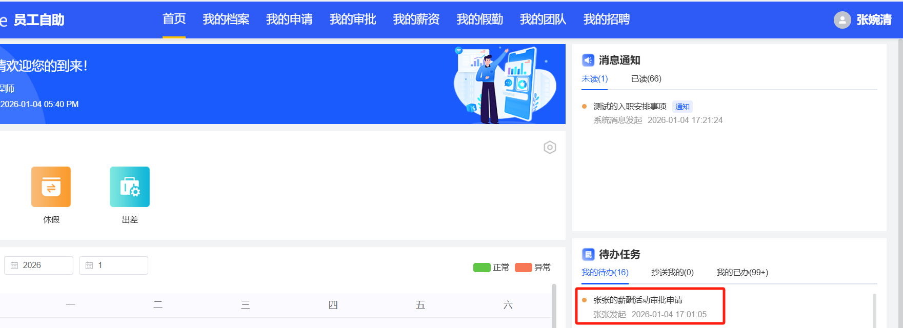903x328 pixels.
Task: Click the 待办任务 list scrollbar
Action: tap(874, 311)
